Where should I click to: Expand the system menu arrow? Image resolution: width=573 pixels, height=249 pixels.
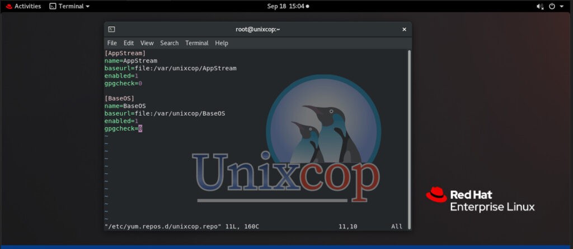click(x=562, y=7)
